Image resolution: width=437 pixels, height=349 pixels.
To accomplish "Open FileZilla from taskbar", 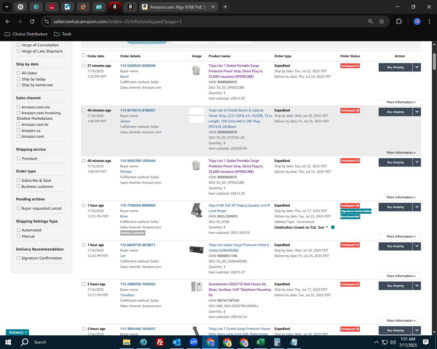I will (x=160, y=342).
